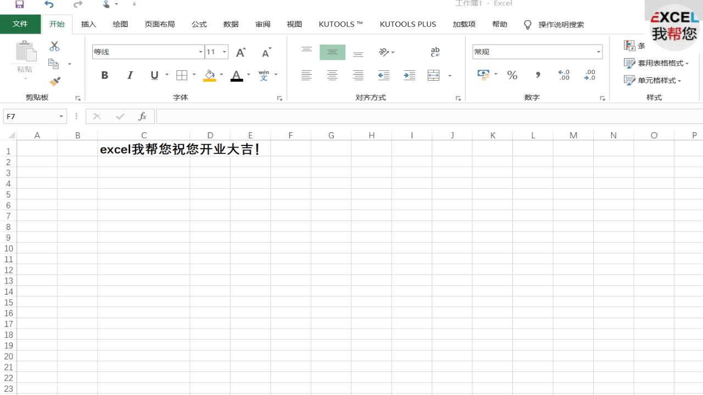Click the Wrap Text icon

[x=434, y=51]
